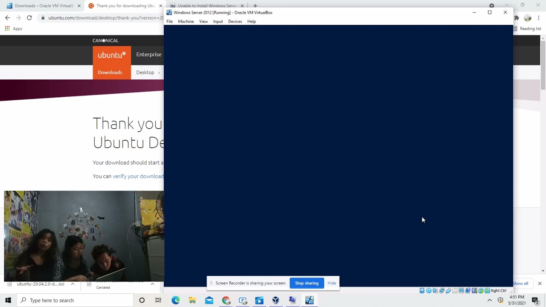Open Task View on taskbar

[x=158, y=300]
